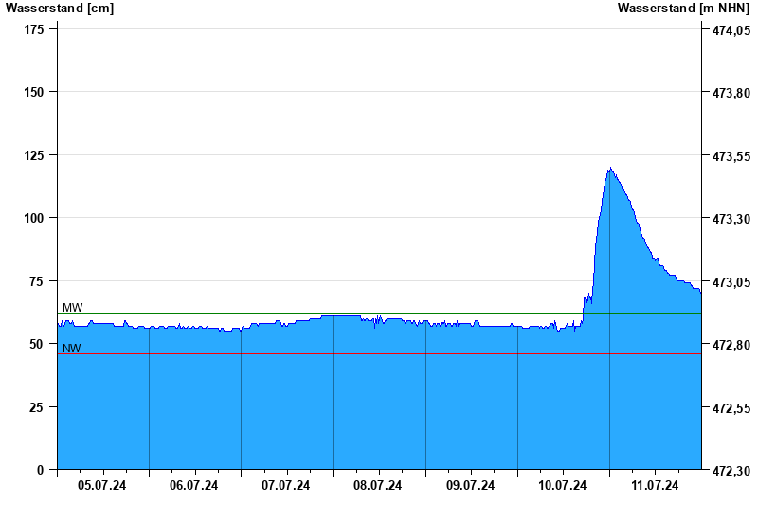Click the 472,80 right axis value

point(731,345)
